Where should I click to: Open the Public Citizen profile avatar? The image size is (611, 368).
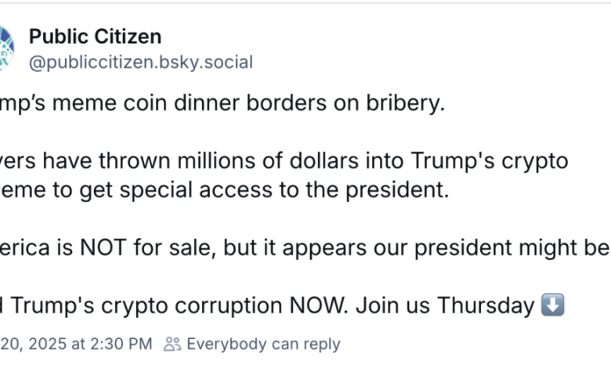6,48
